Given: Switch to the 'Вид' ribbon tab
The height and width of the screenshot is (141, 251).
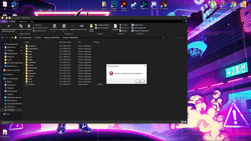Looking at the screenshot, I should click(x=32, y=21).
